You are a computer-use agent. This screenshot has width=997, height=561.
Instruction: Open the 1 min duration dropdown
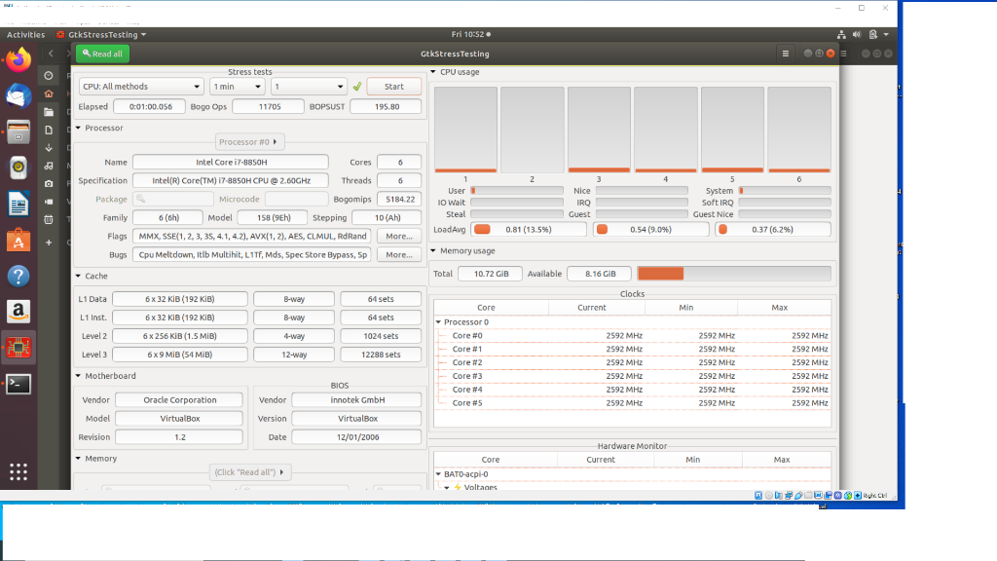236,87
